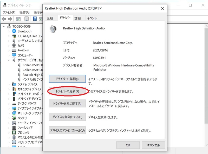Viewport: 208px width, 154px height.
Task: Expand the キーボード category
Action: (9, 50)
